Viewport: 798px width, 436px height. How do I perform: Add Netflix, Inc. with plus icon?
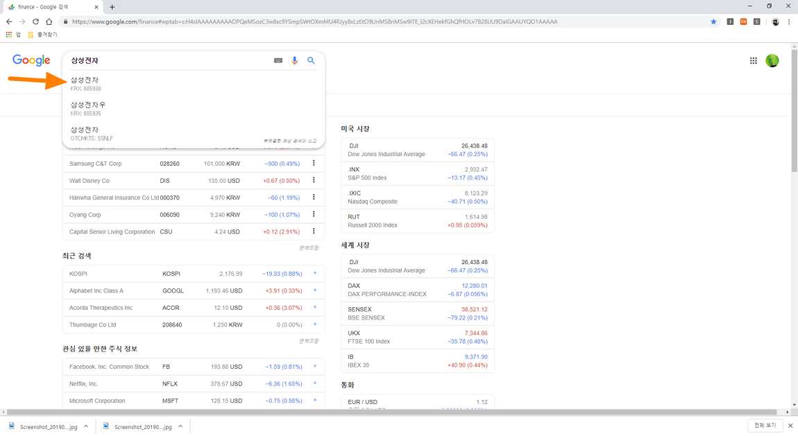[315, 383]
